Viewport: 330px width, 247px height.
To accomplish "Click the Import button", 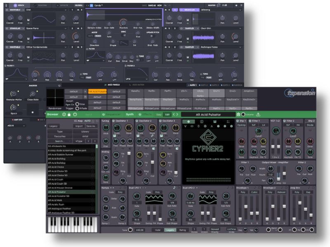I will coord(78,126).
